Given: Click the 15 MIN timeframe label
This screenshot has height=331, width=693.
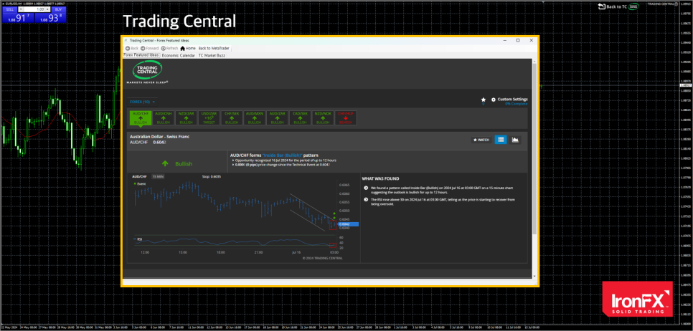Looking at the screenshot, I should pyautogui.click(x=159, y=176).
